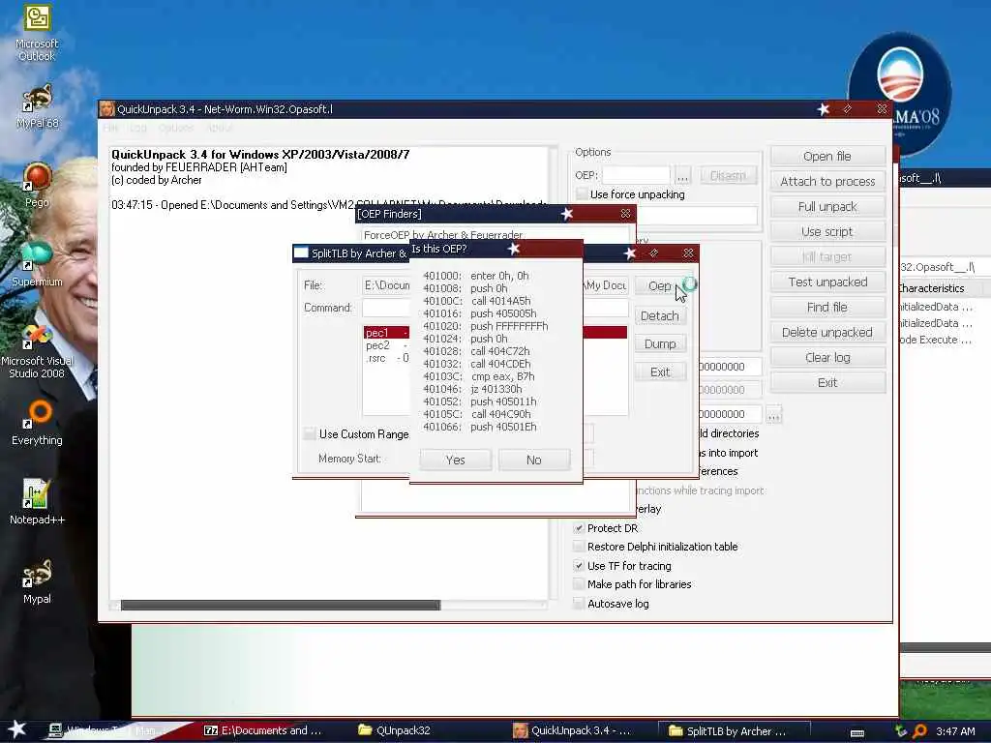Launch the Notepad++ desktop shortcut
Screen dimensions: 991x743
click(x=37, y=502)
